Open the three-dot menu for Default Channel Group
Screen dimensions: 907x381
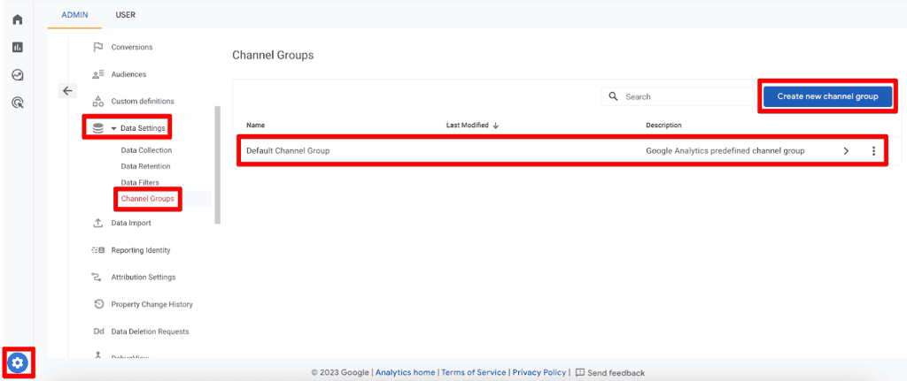873,151
